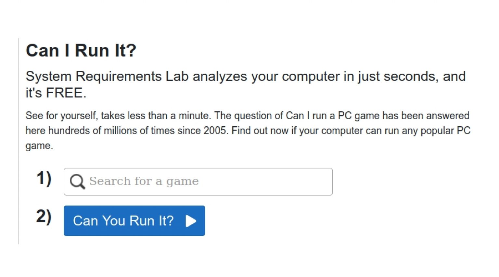Click the step 2 label beside the button
This screenshot has width=499, height=277.
tap(44, 217)
